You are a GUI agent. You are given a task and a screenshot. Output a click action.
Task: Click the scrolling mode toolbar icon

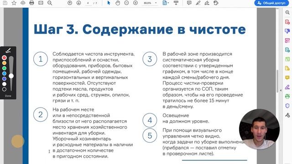click(x=176, y=3)
